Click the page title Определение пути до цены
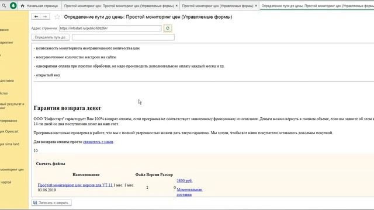Image resolution: width=374 pixels, height=210 pixels. (148, 17)
